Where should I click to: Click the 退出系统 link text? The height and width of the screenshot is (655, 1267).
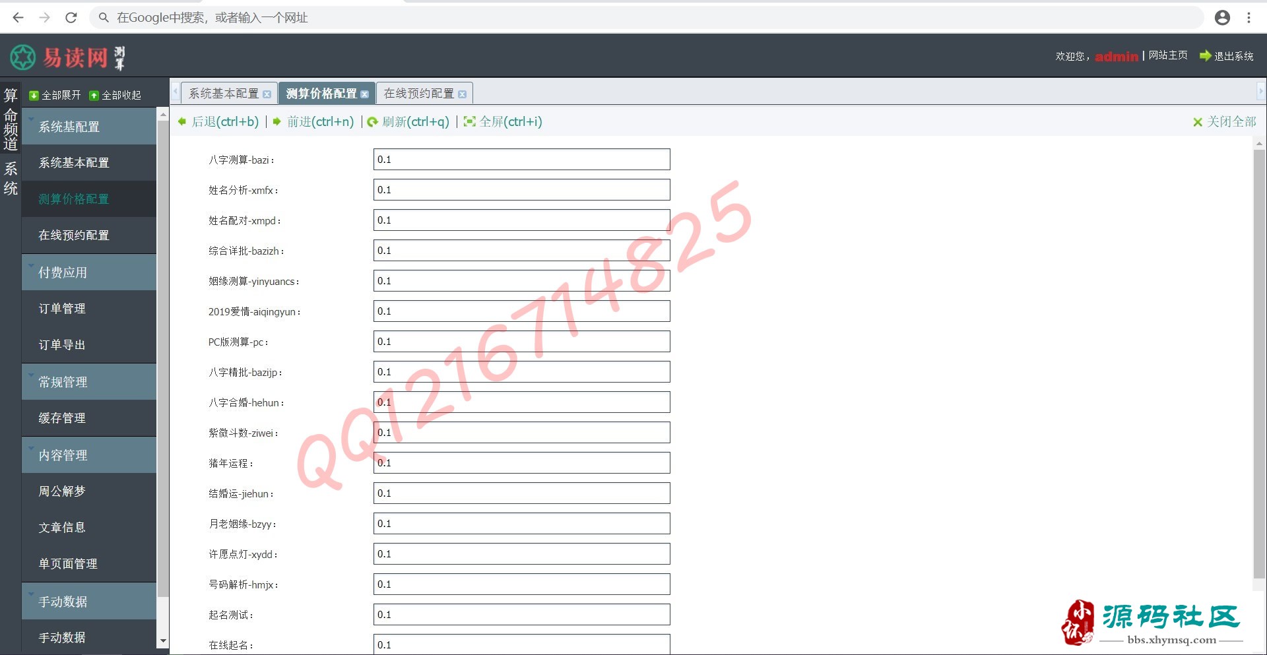[x=1233, y=56]
